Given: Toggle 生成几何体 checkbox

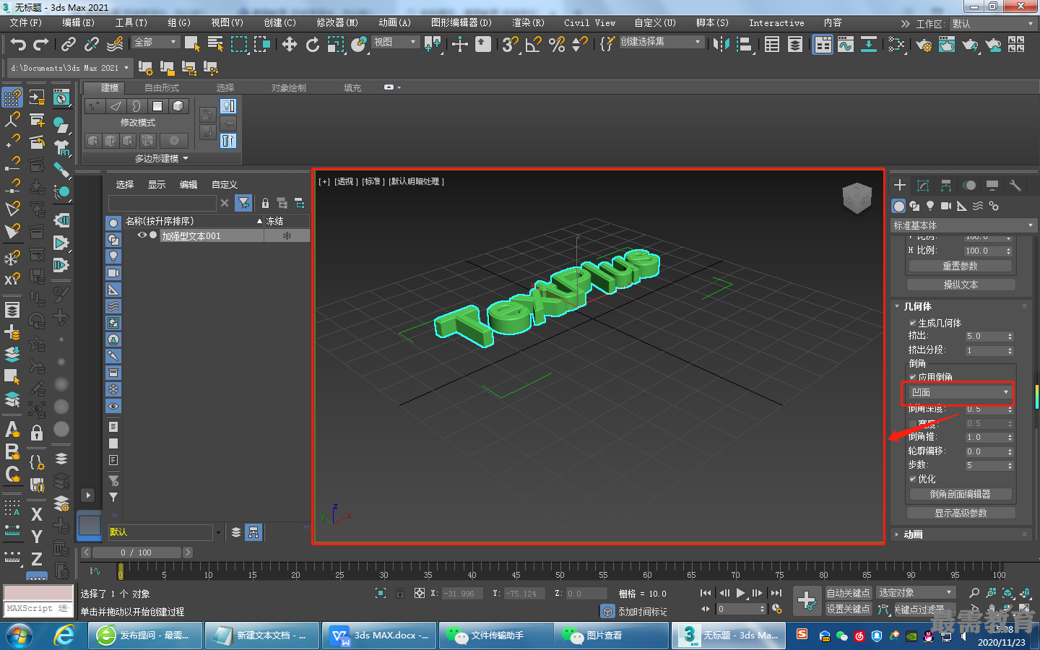Looking at the screenshot, I should tap(913, 323).
